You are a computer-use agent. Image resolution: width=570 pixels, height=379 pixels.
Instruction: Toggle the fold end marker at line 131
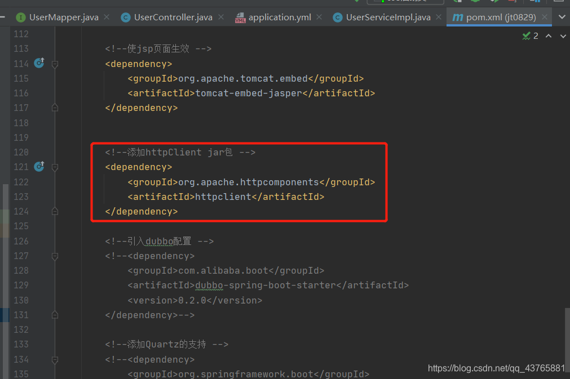pyautogui.click(x=55, y=315)
